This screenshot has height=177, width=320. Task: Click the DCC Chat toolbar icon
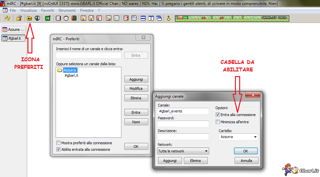(91, 18)
